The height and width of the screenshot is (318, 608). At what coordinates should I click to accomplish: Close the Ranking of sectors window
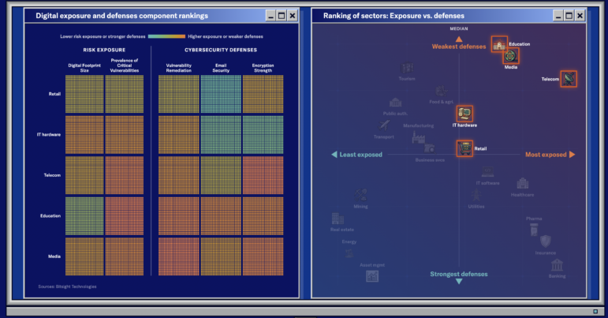[580, 16]
